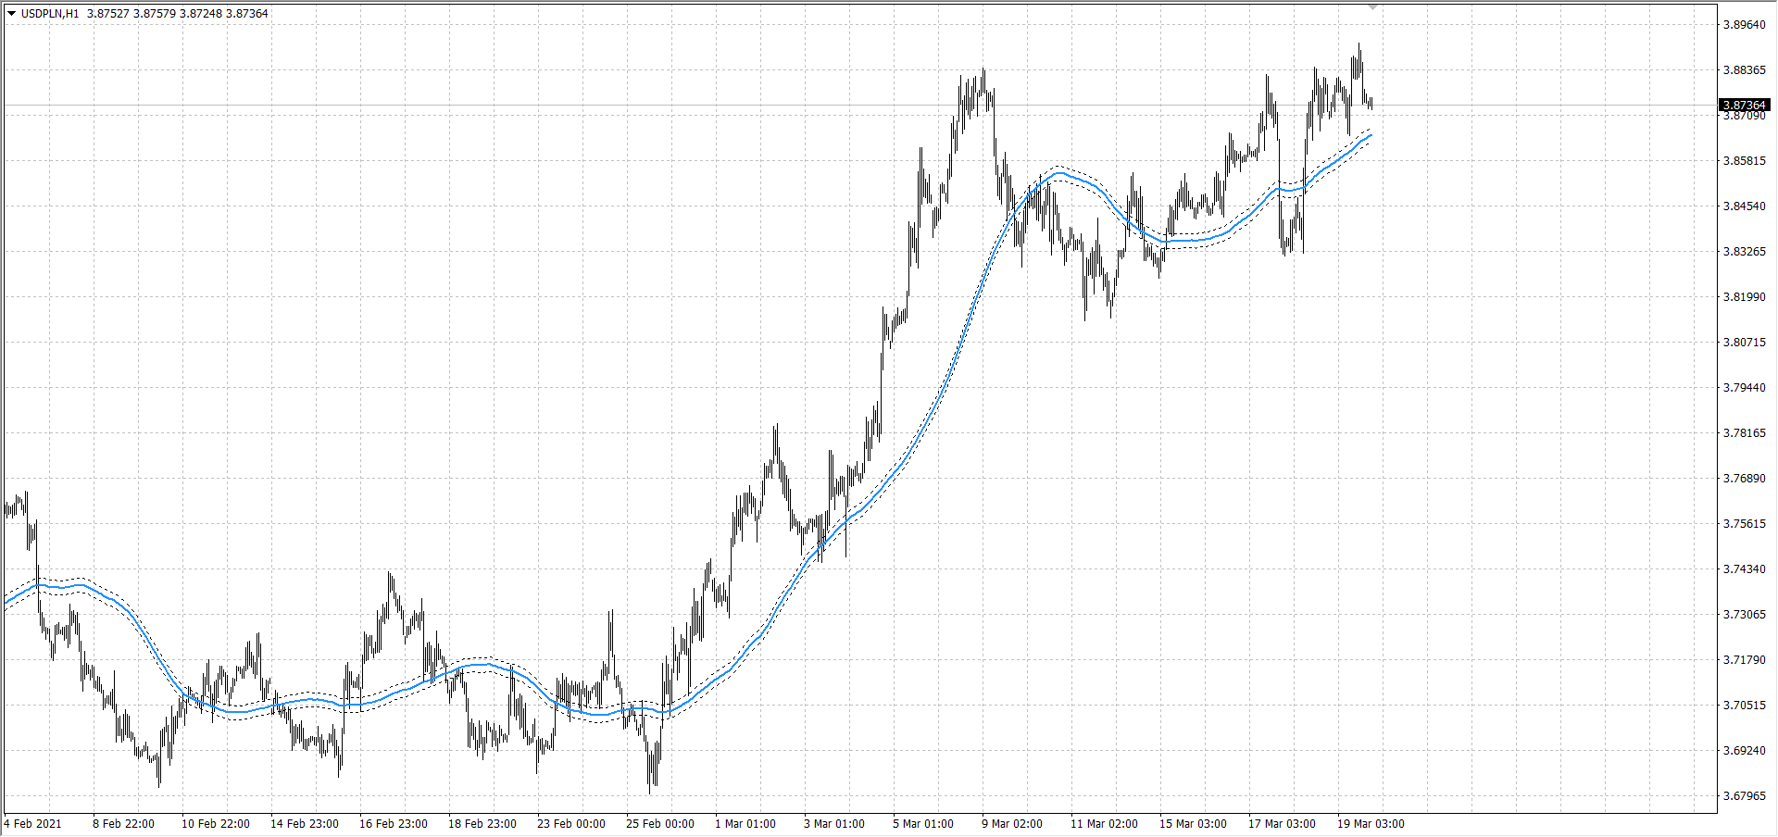Click the USDPLN,H1 symbol label
The image size is (1778, 837).
click(50, 14)
